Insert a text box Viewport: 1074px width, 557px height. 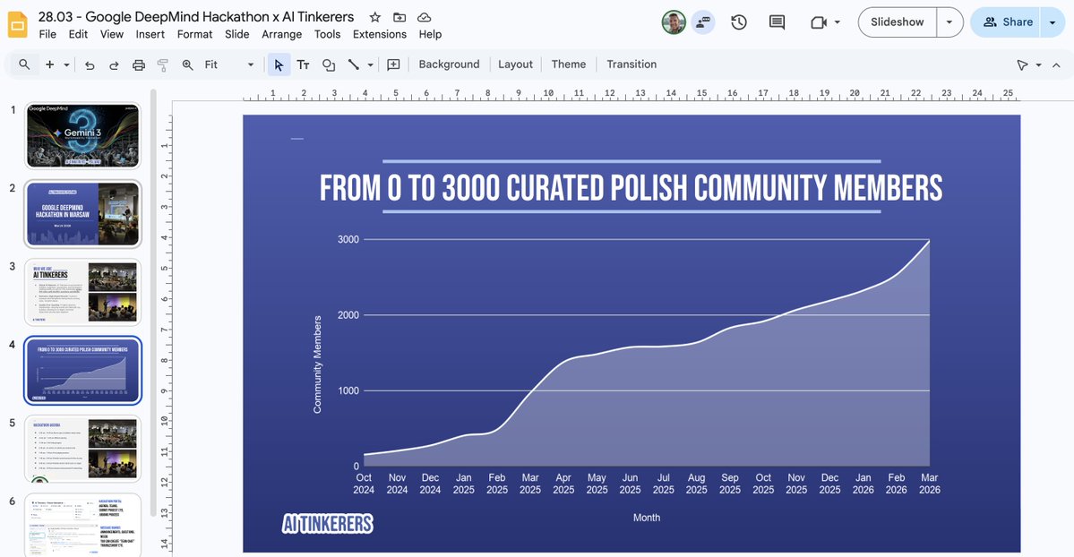303,64
